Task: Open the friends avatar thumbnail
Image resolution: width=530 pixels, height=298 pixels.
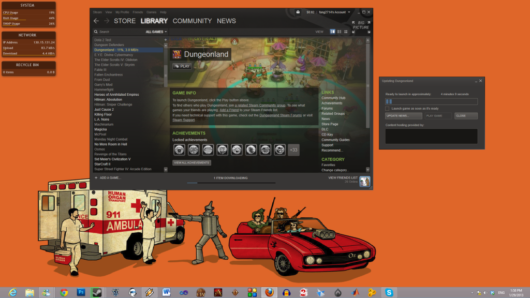Action: [365, 182]
